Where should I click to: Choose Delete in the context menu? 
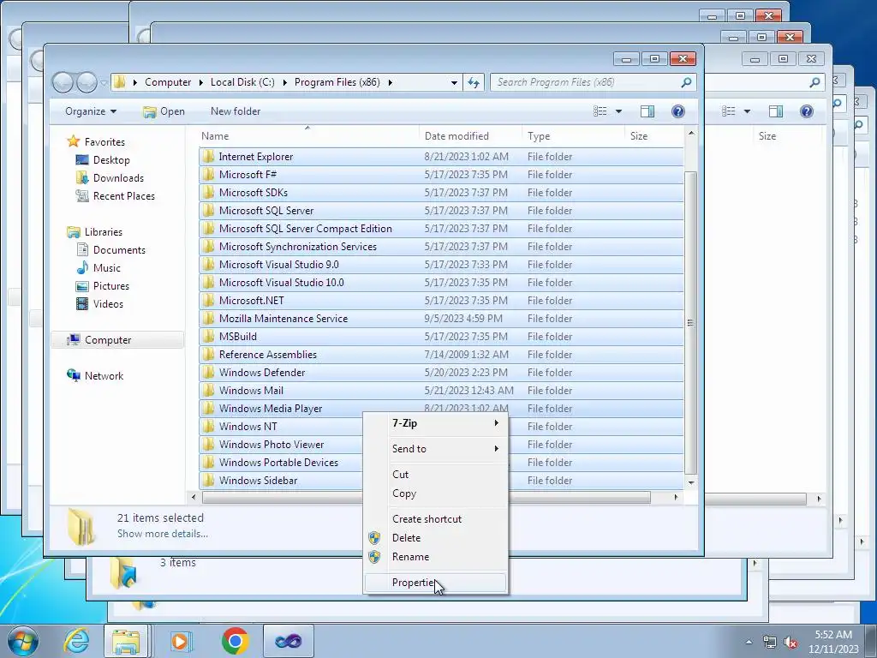point(435,538)
